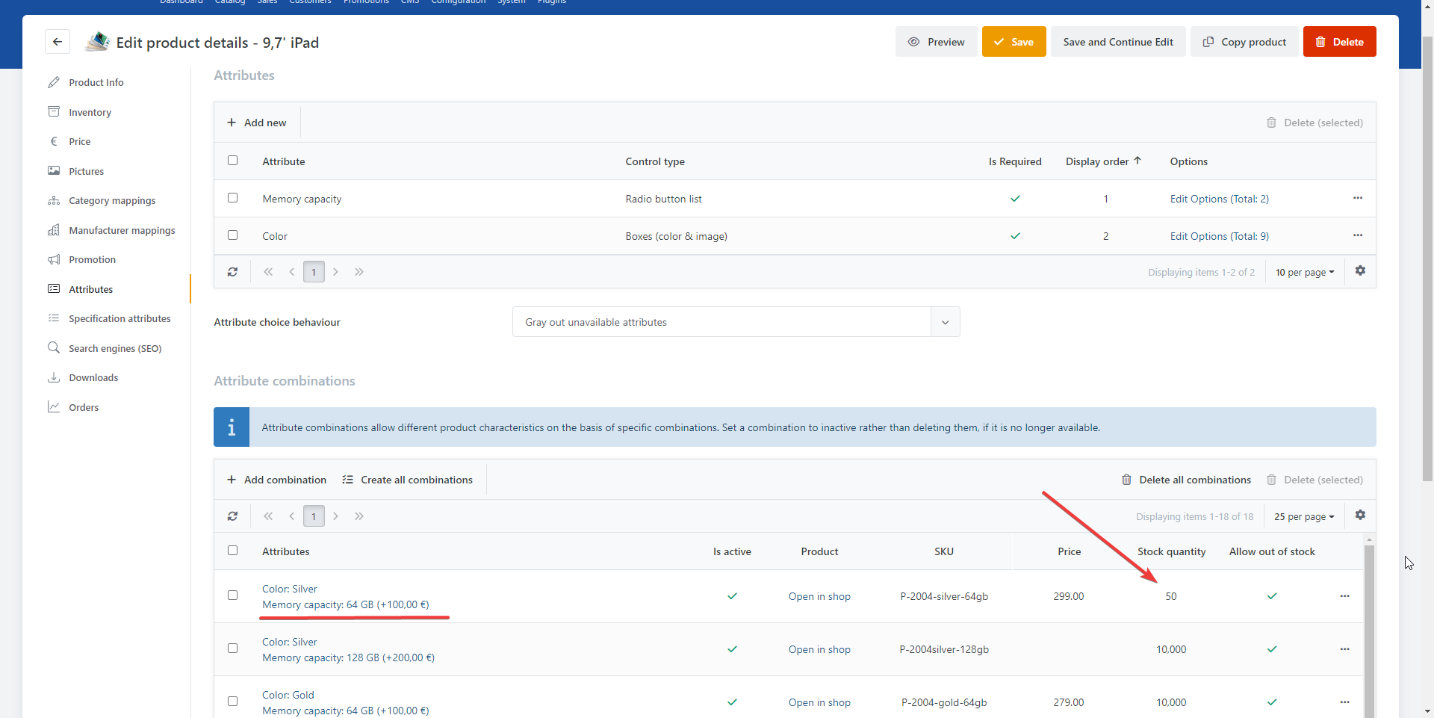The height and width of the screenshot is (718, 1434).
Task: Open the Sales menu in the top bar
Action: 267,2
